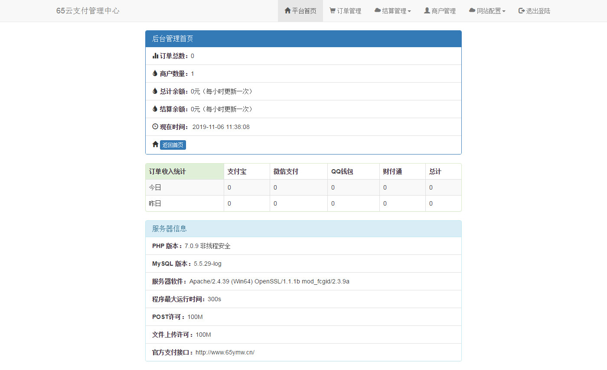The image size is (607, 370).
Task: Click the droplet icon beside 结算余额
Action: (155, 109)
